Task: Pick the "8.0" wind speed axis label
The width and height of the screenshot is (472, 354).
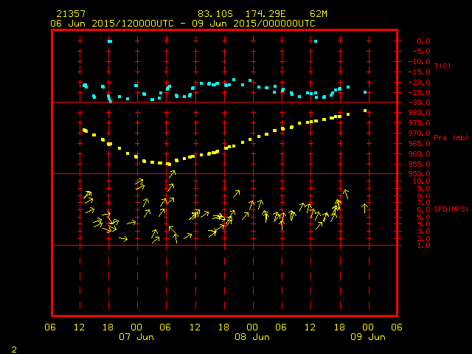Action: click(423, 196)
